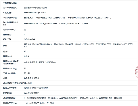The width and height of the screenshot is (138, 106).
Task: Select the unit code beginning with 91530000MA6
Action: (35, 12)
